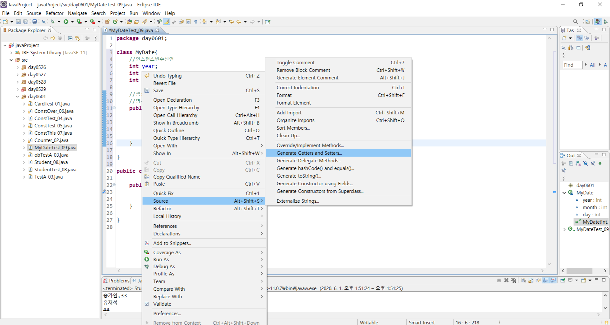Toggle Link with Editor in Package Explorer
610x325 pixels.
[77, 38]
